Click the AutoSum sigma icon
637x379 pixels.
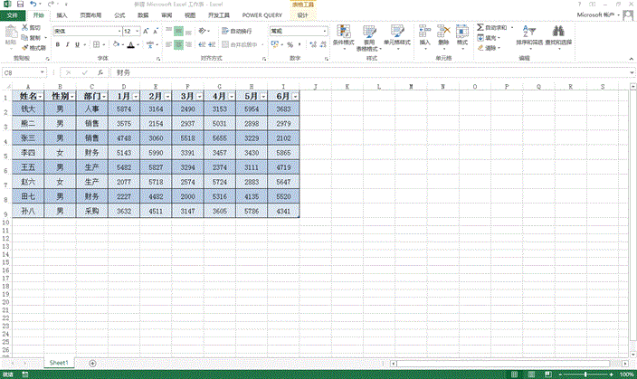point(480,28)
